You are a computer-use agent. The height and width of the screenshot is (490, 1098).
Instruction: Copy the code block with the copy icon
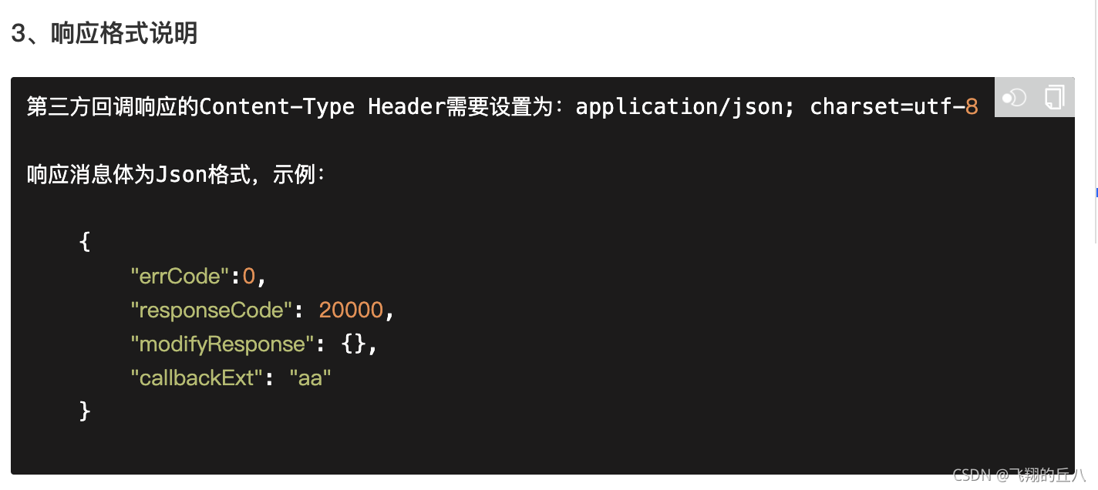point(1054,97)
